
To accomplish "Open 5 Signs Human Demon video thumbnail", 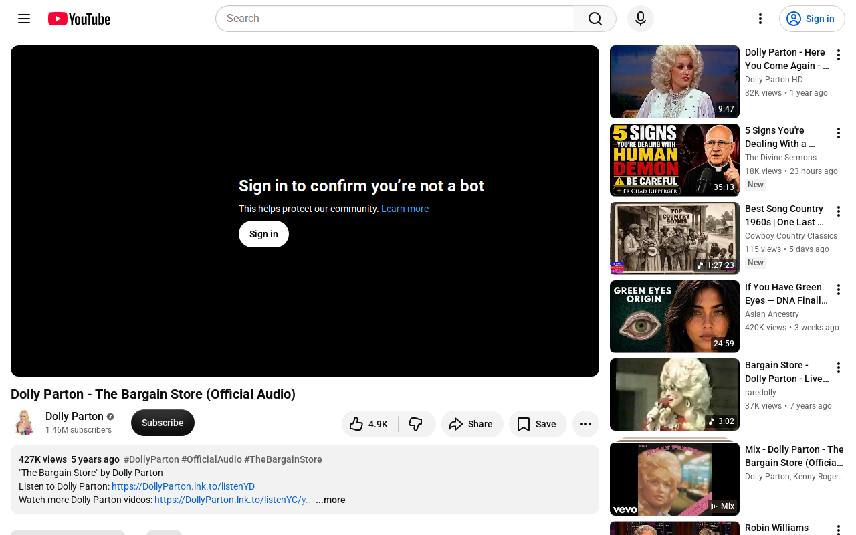I will coord(675,160).
